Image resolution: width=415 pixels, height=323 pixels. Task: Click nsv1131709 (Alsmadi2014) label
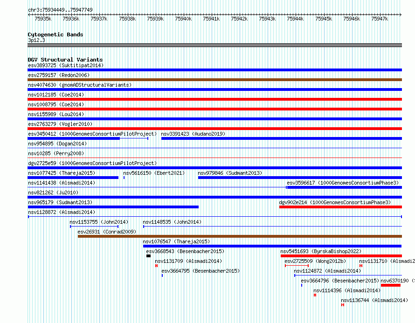pos(188,261)
